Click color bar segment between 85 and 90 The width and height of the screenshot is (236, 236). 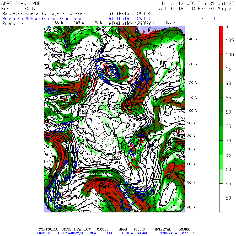(221, 90)
